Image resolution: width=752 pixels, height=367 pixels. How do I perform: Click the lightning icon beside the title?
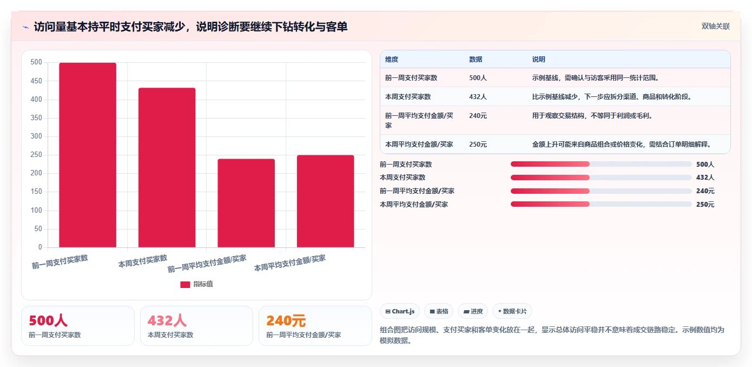(x=25, y=27)
